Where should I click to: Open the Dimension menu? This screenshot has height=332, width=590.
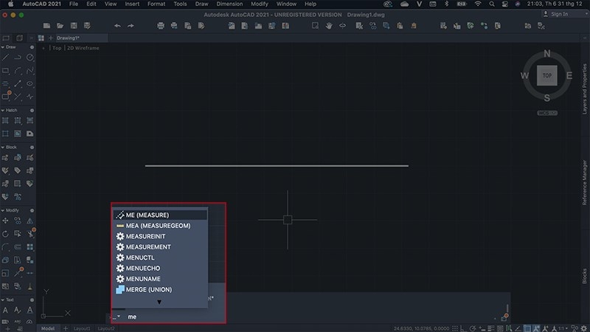tap(229, 4)
